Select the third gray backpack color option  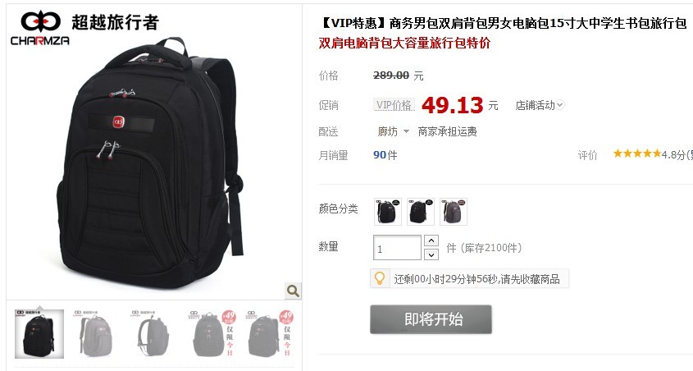point(453,212)
